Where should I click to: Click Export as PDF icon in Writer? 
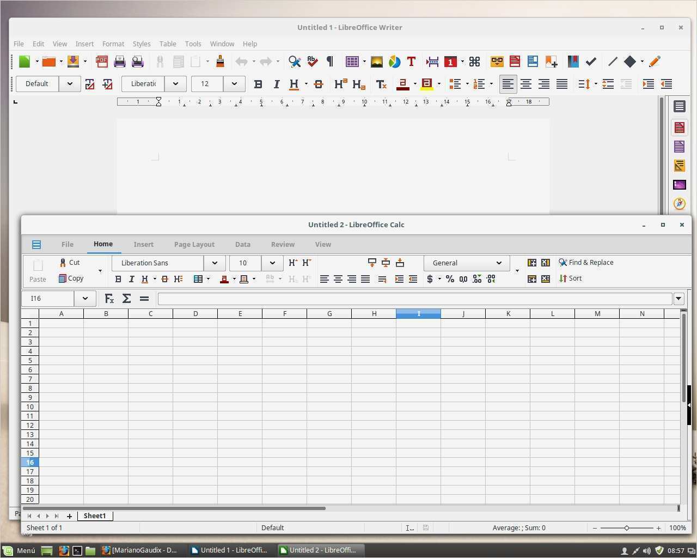click(x=102, y=62)
